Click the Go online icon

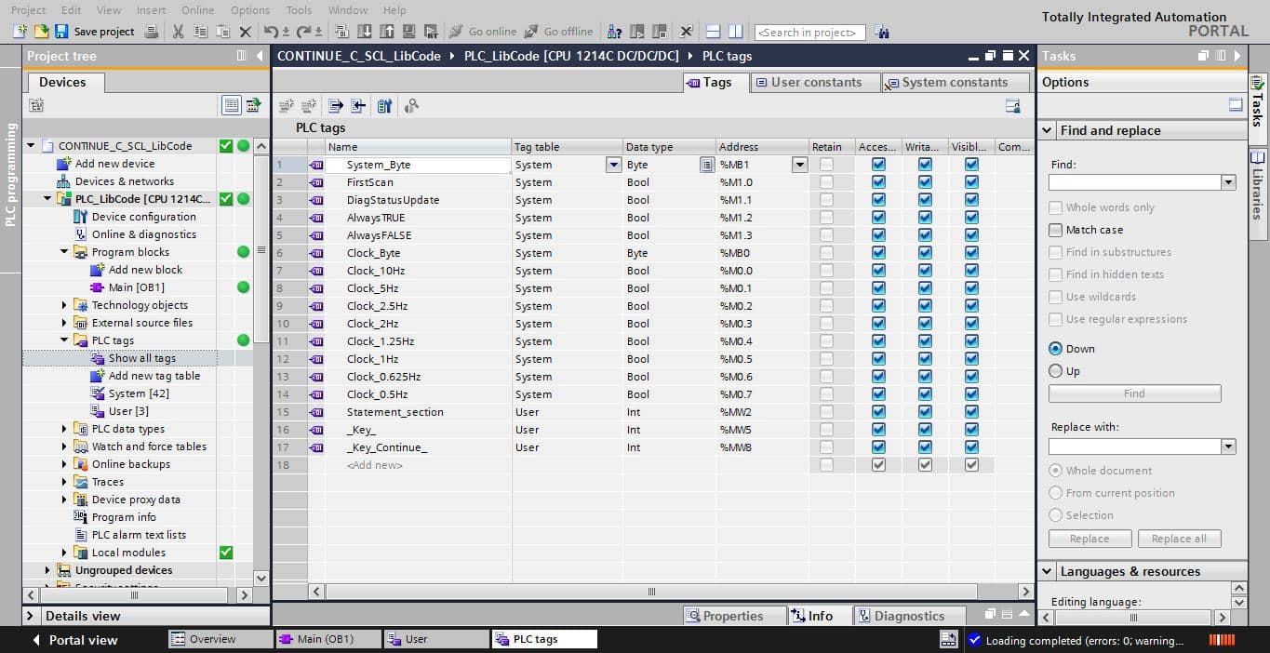[456, 32]
